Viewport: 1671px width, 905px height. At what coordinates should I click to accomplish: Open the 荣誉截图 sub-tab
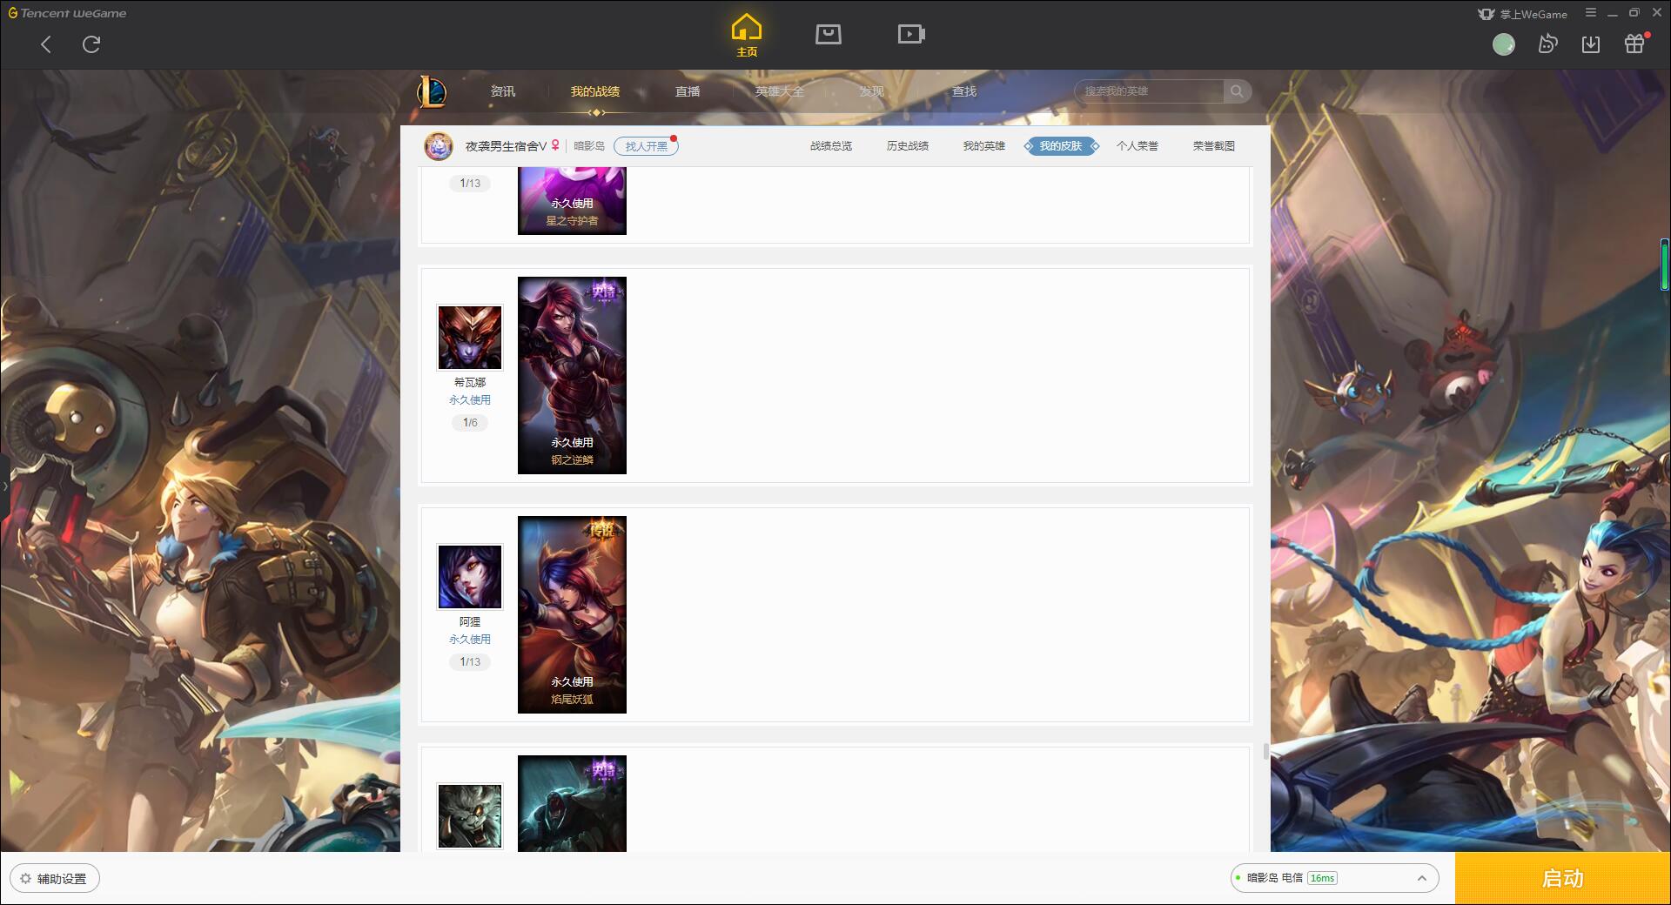click(x=1214, y=146)
